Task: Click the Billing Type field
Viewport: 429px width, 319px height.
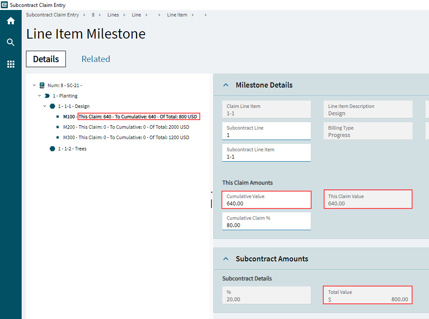Action: point(368,131)
